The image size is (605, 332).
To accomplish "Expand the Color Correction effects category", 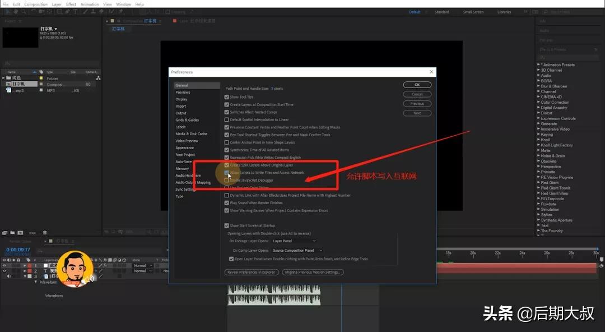I will click(539, 103).
